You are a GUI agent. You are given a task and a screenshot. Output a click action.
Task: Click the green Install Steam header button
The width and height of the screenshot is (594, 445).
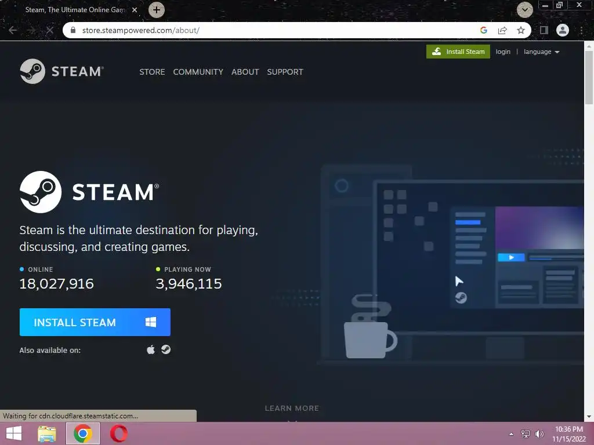[458, 52]
